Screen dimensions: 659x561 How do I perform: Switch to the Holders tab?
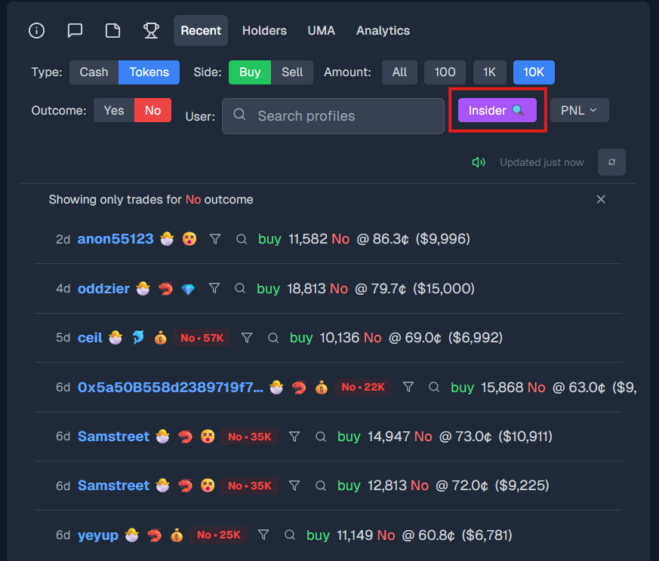pos(264,31)
